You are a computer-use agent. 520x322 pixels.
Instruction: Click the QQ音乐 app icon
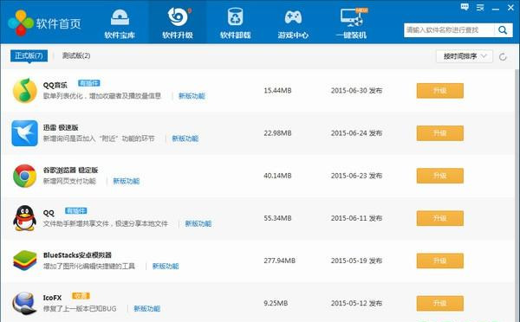pos(24,90)
